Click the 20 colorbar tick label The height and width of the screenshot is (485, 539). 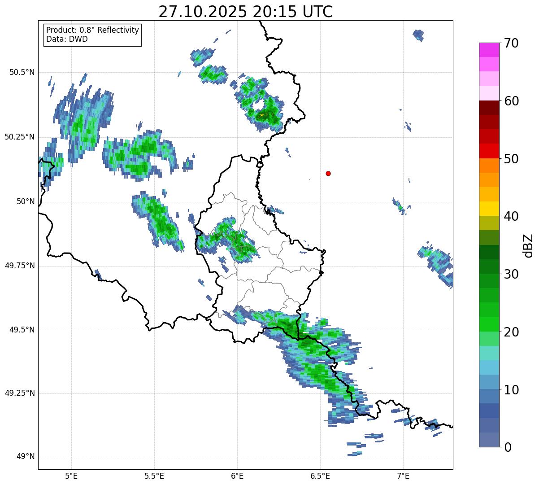(x=511, y=332)
